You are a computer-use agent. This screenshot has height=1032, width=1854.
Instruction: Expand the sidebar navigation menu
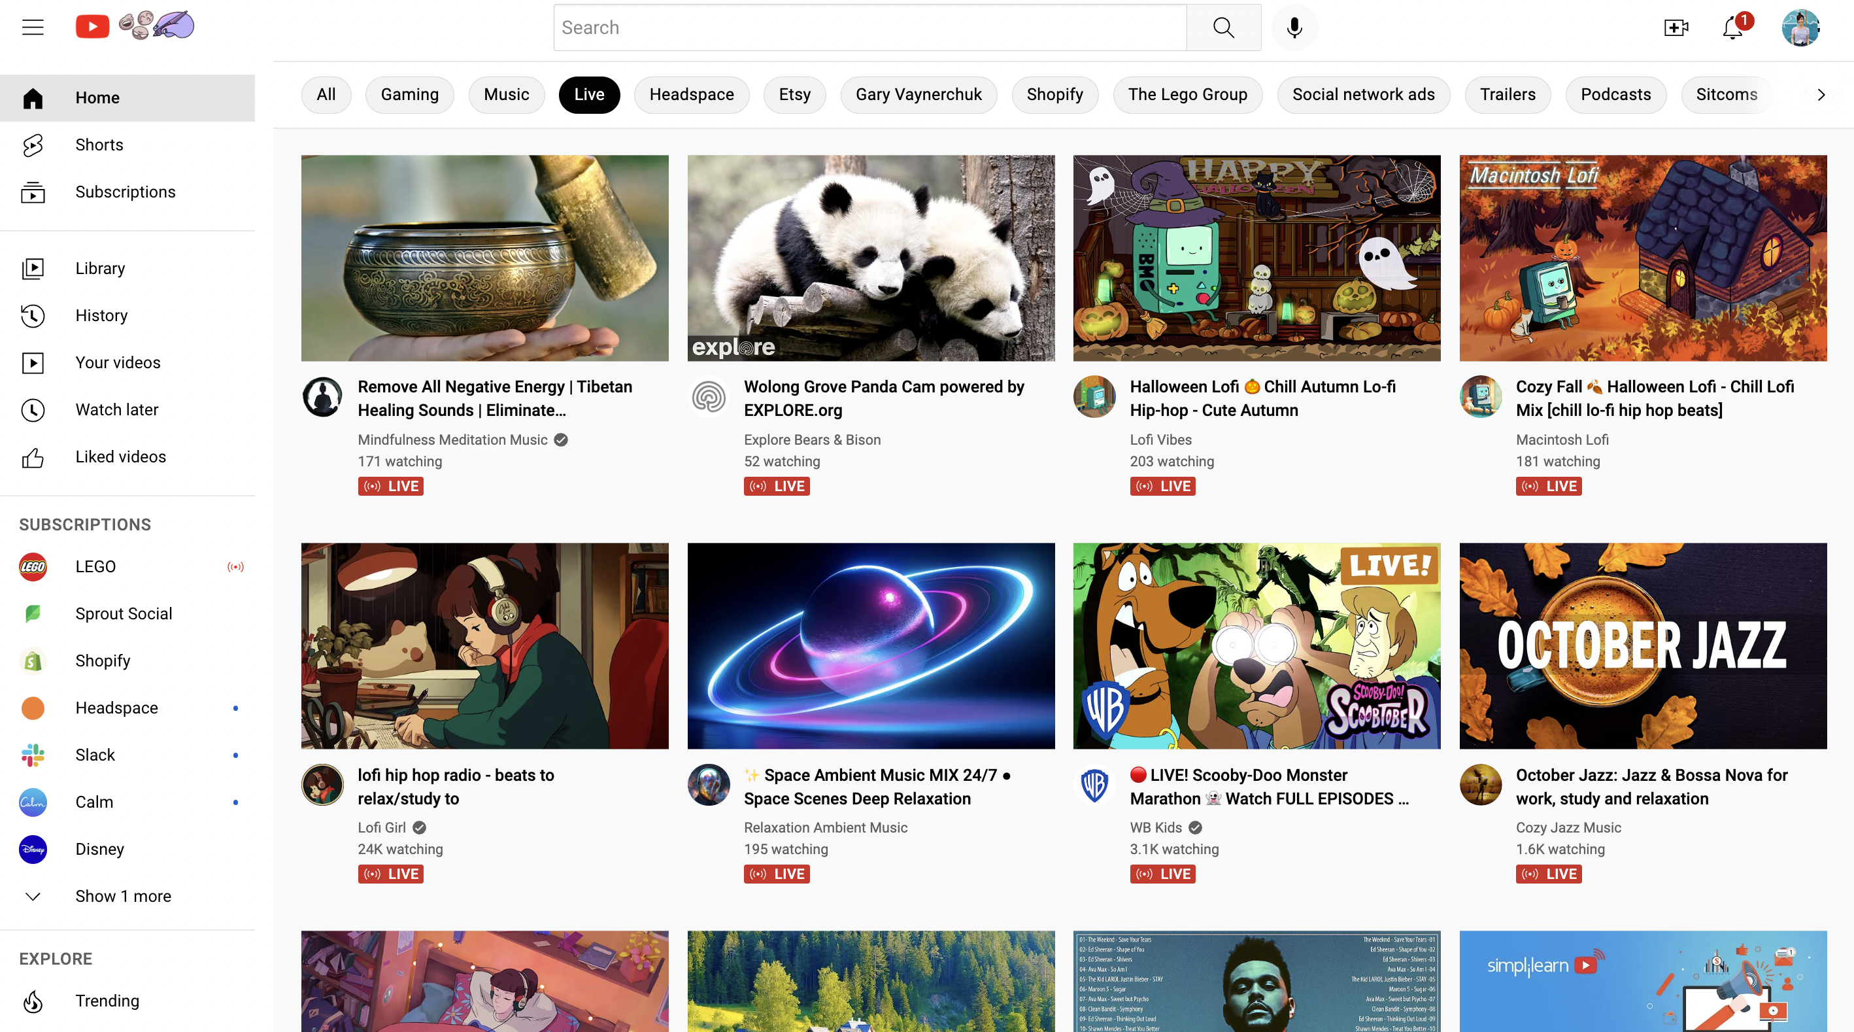point(33,27)
